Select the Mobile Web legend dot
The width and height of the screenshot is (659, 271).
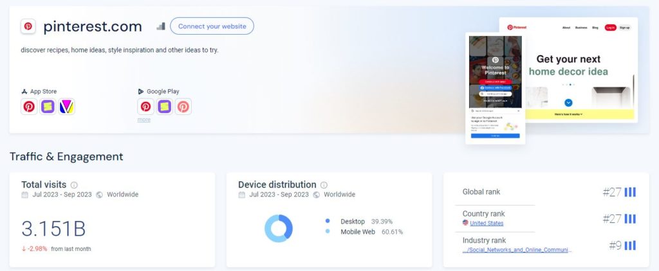coord(328,231)
